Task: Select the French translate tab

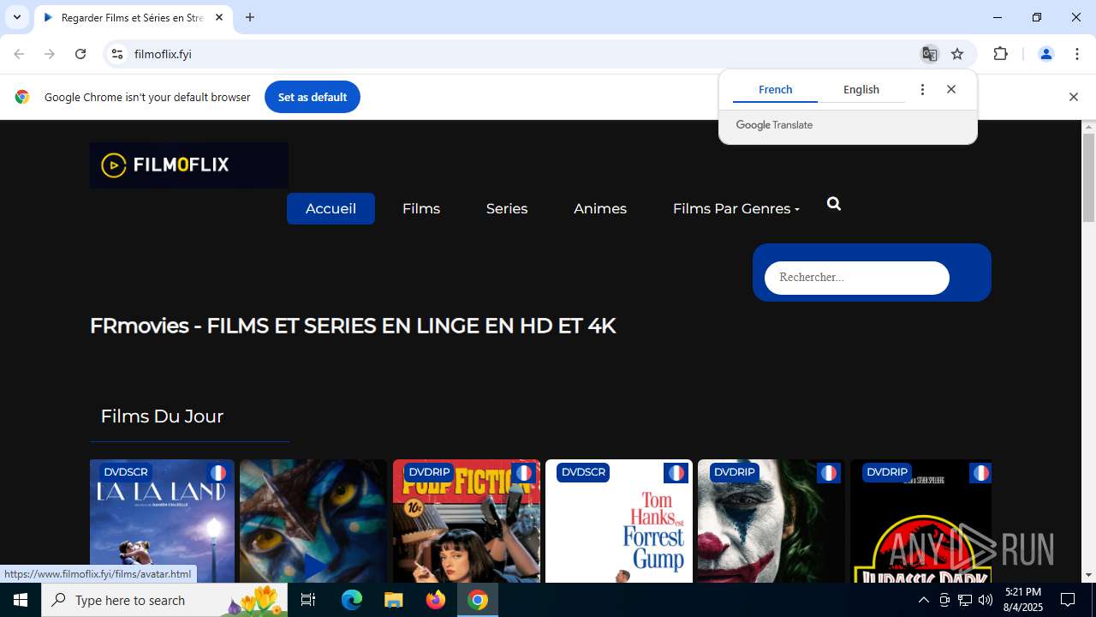Action: pyautogui.click(x=775, y=89)
